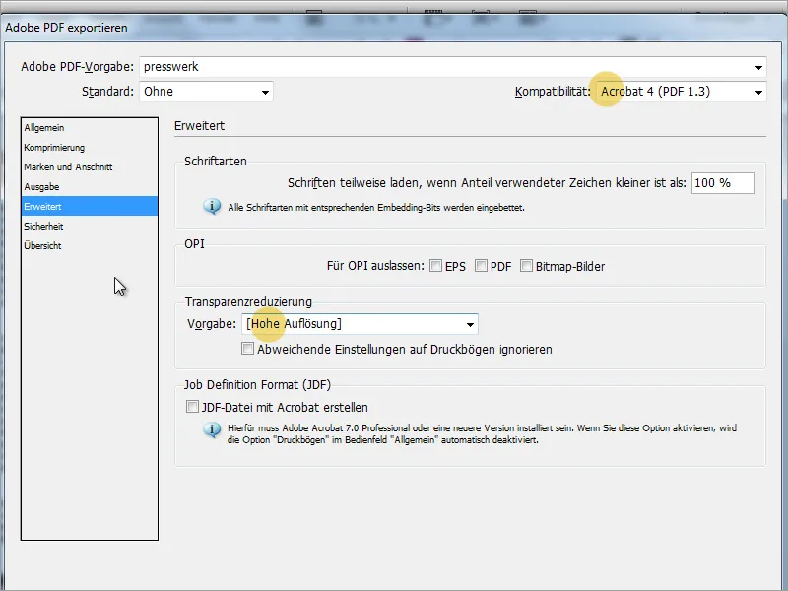Enable JDF-Datei mit Acrobat erstellen
This screenshot has width=788, height=591.
coord(192,407)
